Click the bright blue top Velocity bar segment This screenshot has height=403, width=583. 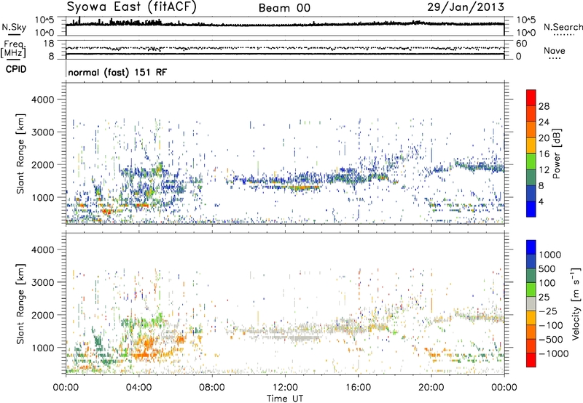[531, 247]
